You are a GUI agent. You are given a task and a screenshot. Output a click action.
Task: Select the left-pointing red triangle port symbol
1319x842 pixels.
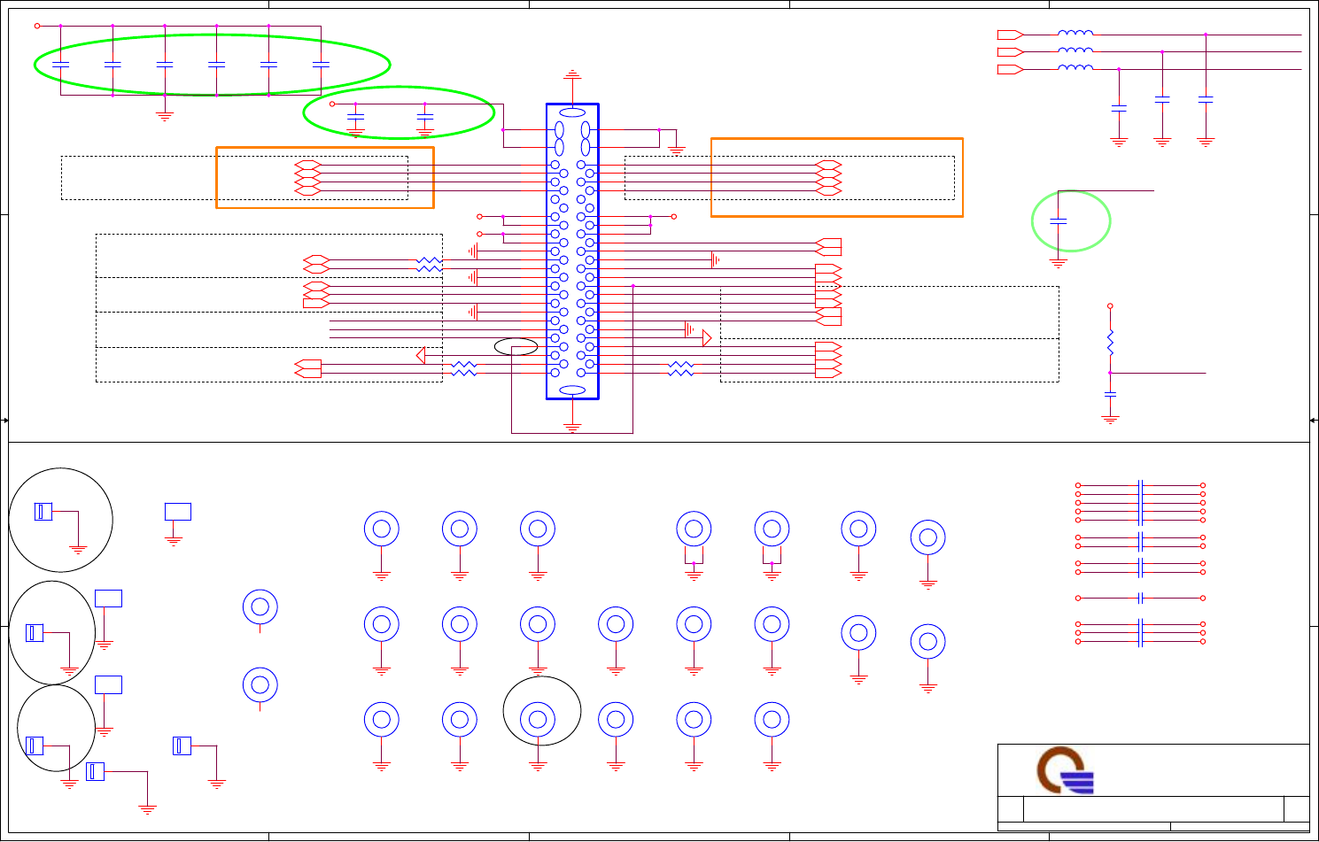(x=421, y=355)
